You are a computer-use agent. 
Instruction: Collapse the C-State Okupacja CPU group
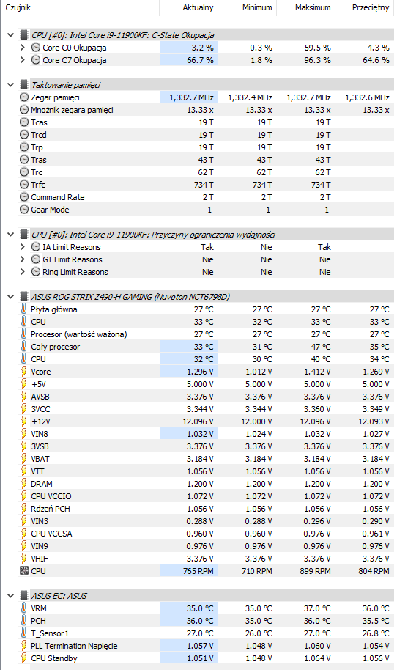coord(11,35)
